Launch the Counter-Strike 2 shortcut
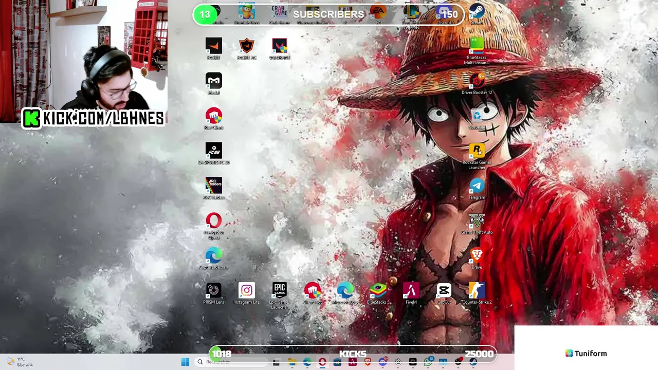658x370 pixels. tap(477, 294)
